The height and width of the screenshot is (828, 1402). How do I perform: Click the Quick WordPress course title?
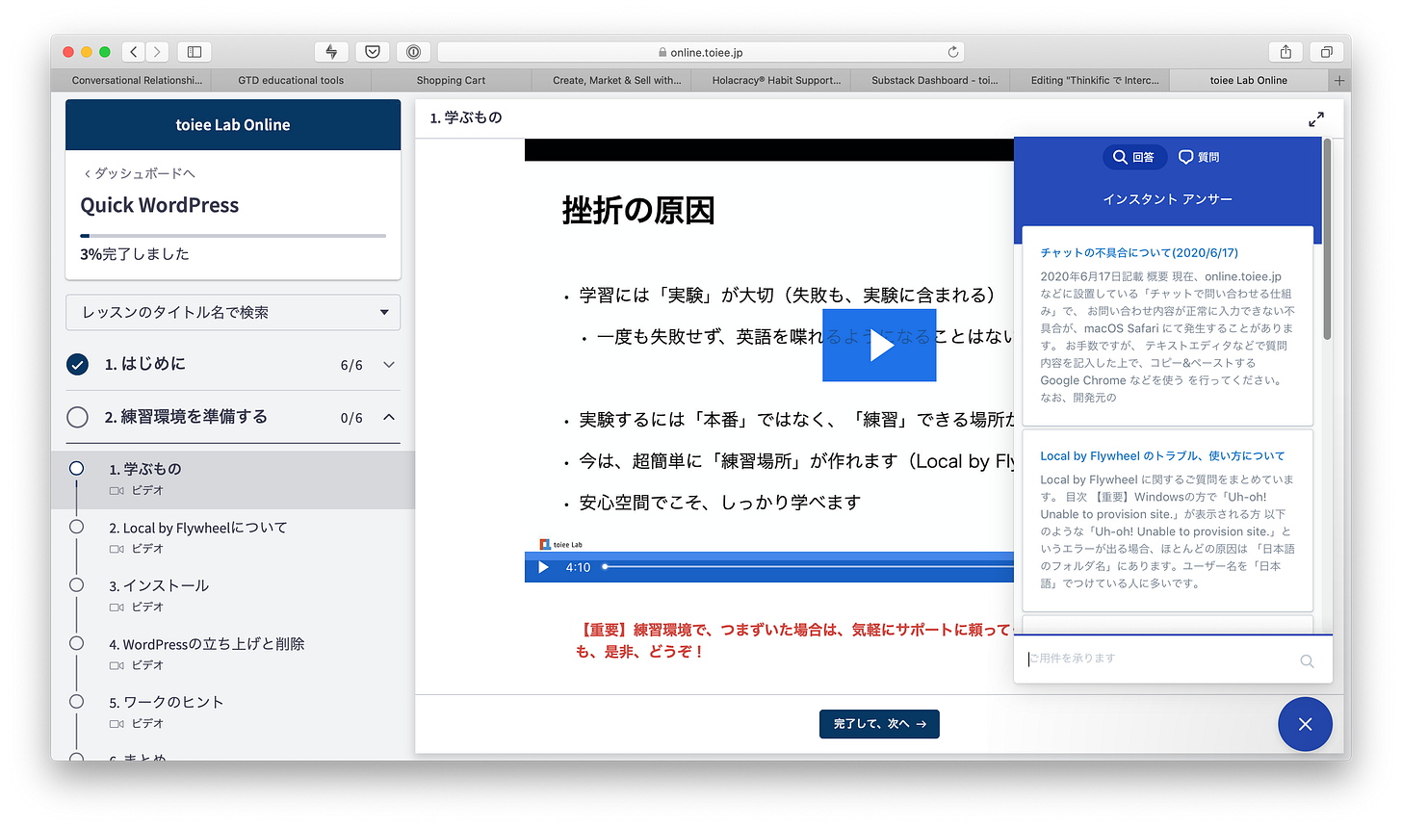click(160, 205)
